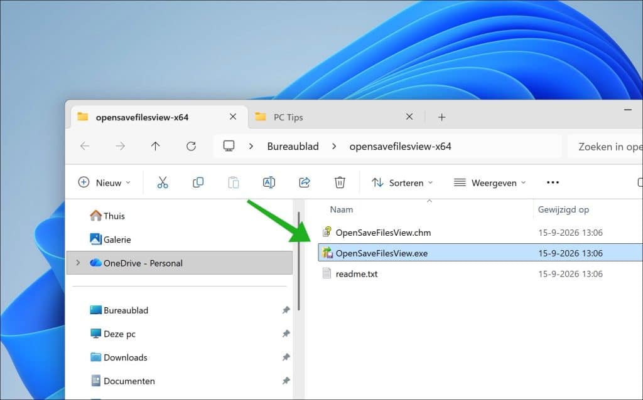Screen dimensions: 643x400
Task: Click the computer icon in address bar
Action: (x=229, y=146)
